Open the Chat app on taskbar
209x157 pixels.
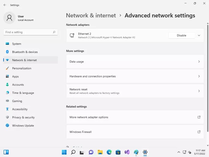click(91, 152)
